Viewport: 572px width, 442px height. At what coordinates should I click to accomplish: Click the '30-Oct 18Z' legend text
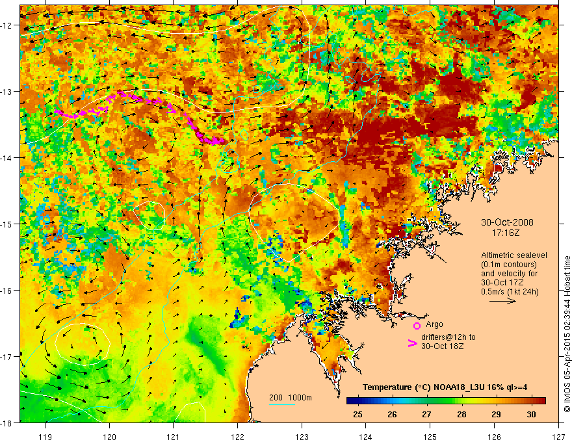443,346
